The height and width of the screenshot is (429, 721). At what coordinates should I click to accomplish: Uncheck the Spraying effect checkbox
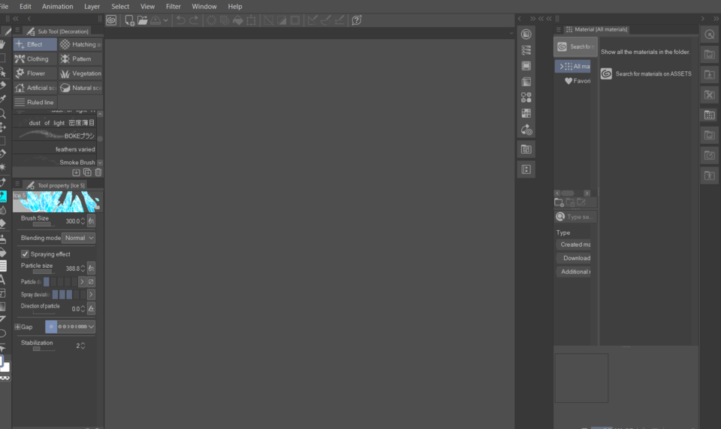[25, 254]
